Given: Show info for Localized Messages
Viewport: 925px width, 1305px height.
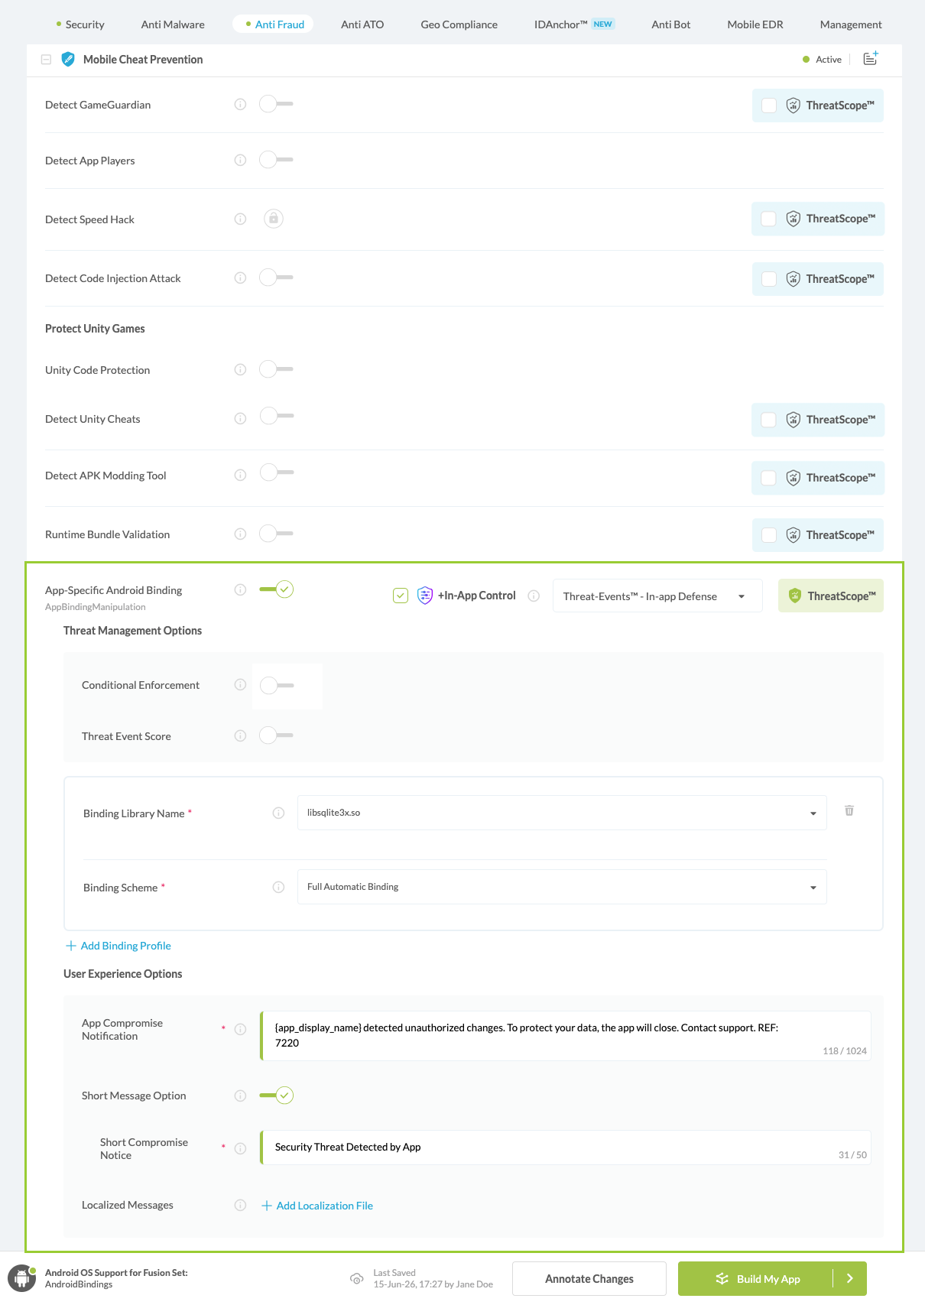Looking at the screenshot, I should [x=240, y=1205].
